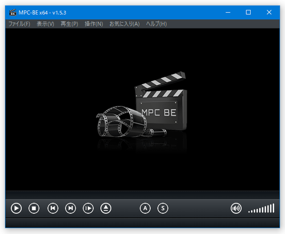Stop playback with the Stop button
285x234 pixels.
point(34,208)
